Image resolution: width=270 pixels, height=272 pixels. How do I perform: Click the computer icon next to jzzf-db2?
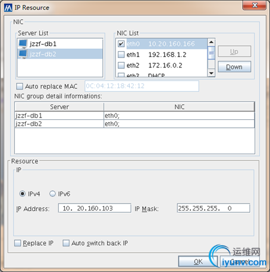23,54
